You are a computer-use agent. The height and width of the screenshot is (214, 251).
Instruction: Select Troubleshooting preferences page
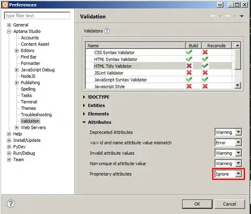(36, 115)
